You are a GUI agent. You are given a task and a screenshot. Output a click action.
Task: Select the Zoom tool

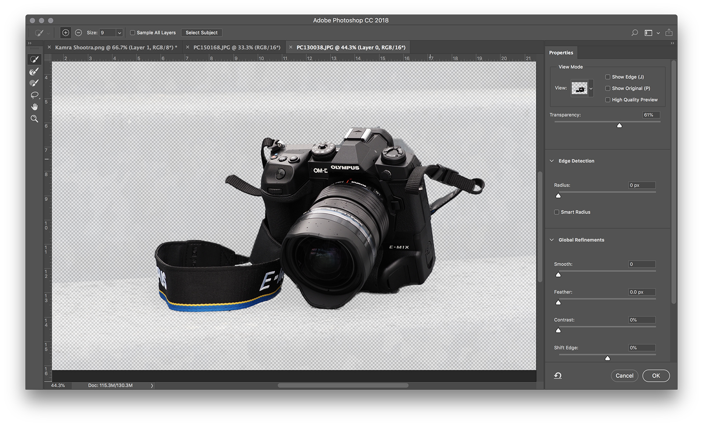[x=34, y=119]
